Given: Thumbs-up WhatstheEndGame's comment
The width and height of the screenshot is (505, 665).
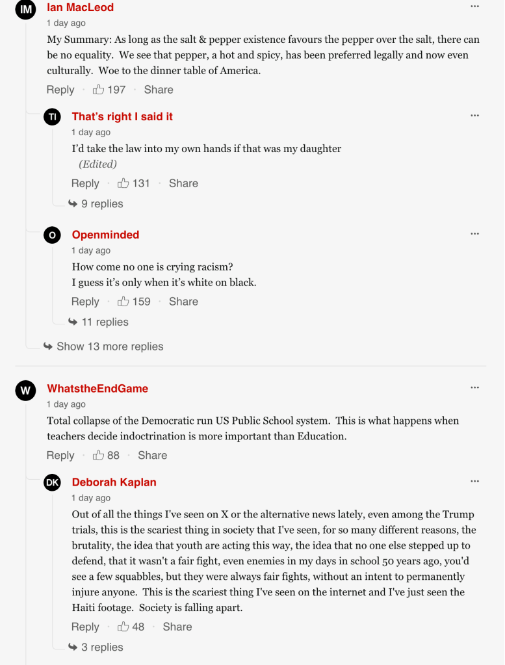Looking at the screenshot, I should (99, 456).
